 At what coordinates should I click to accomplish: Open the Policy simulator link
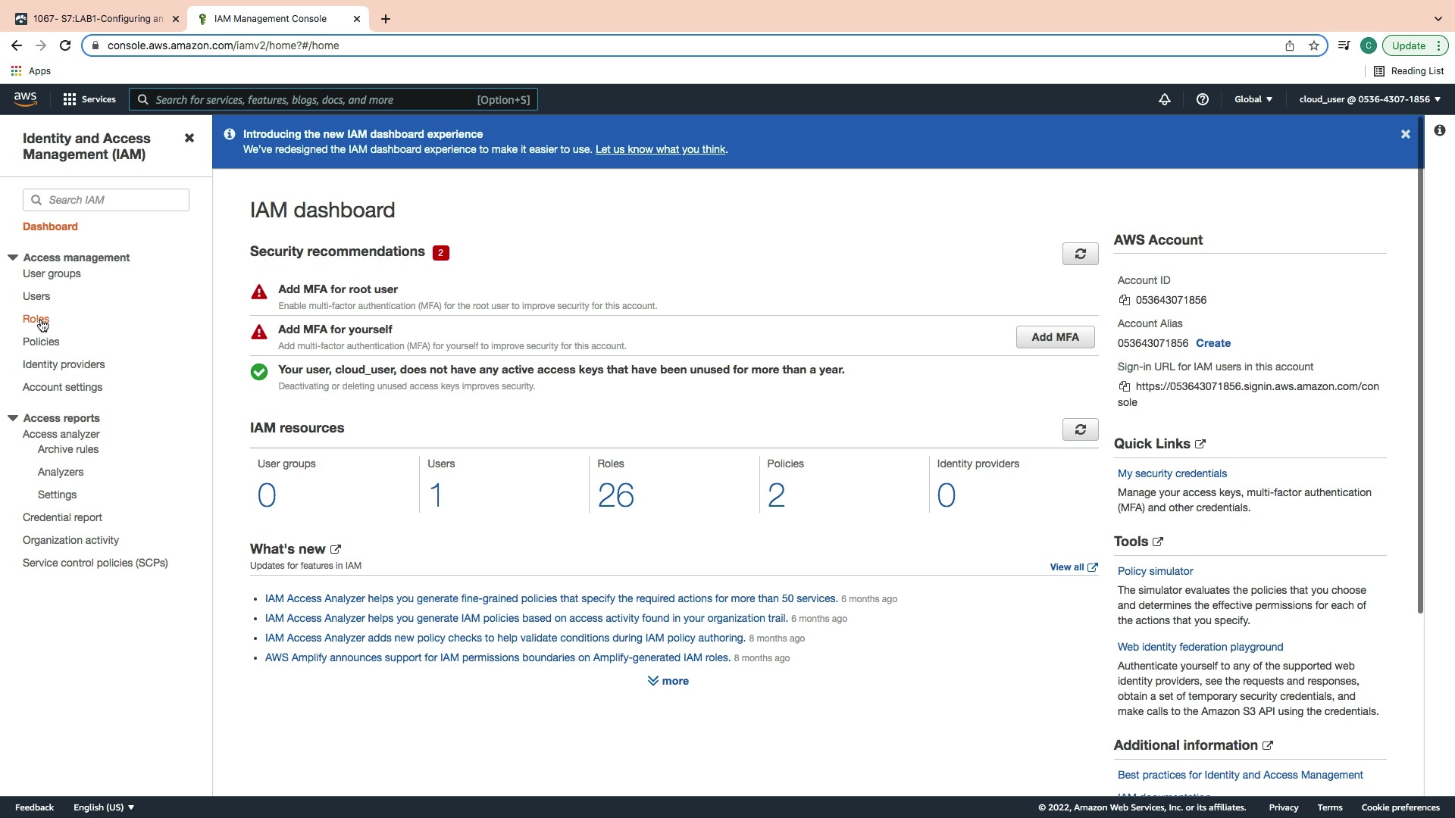point(1155,571)
